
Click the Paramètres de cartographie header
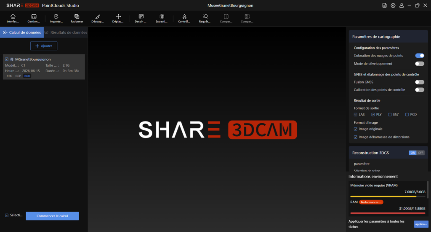pos(376,37)
